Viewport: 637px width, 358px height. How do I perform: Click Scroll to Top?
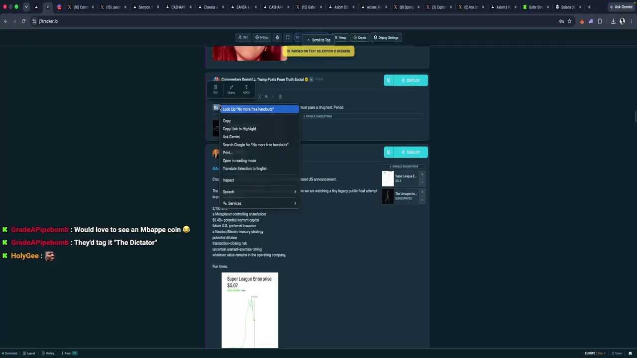[x=318, y=40]
